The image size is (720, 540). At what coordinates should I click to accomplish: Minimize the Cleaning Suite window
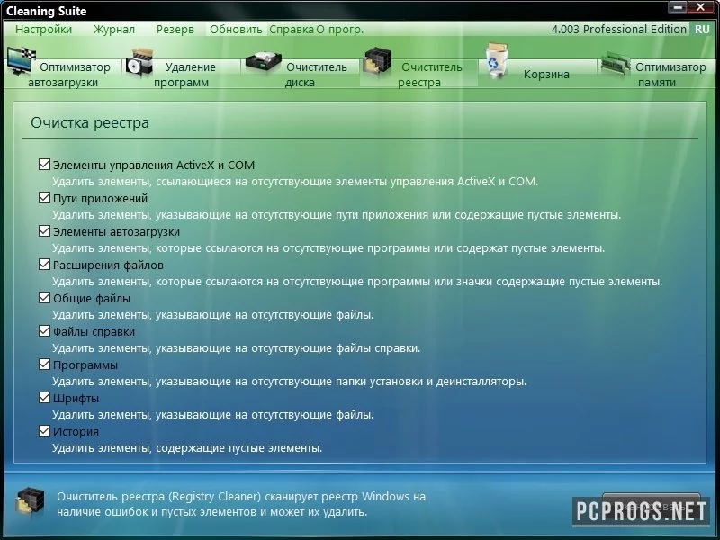point(679,7)
